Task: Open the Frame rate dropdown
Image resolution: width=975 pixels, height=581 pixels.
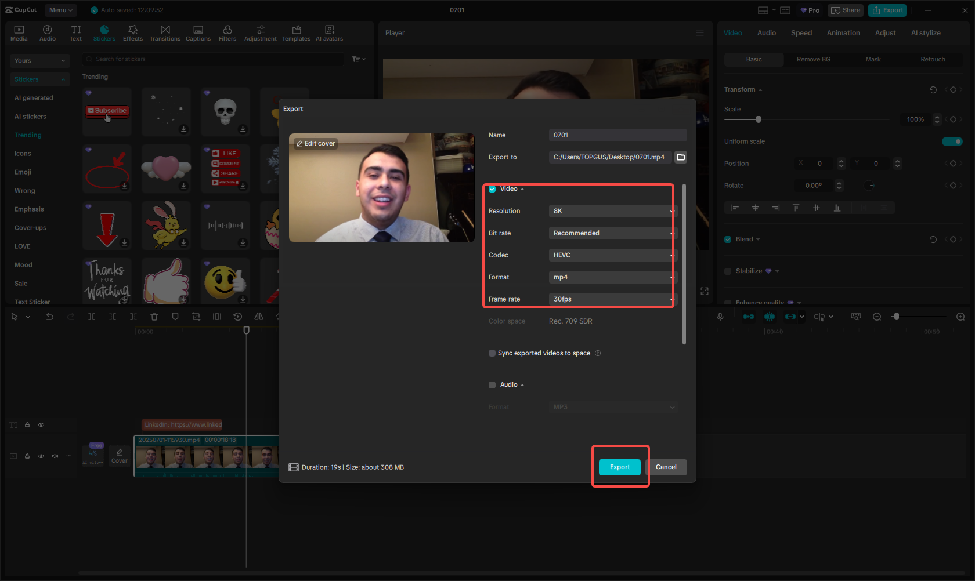Action: pyautogui.click(x=613, y=299)
